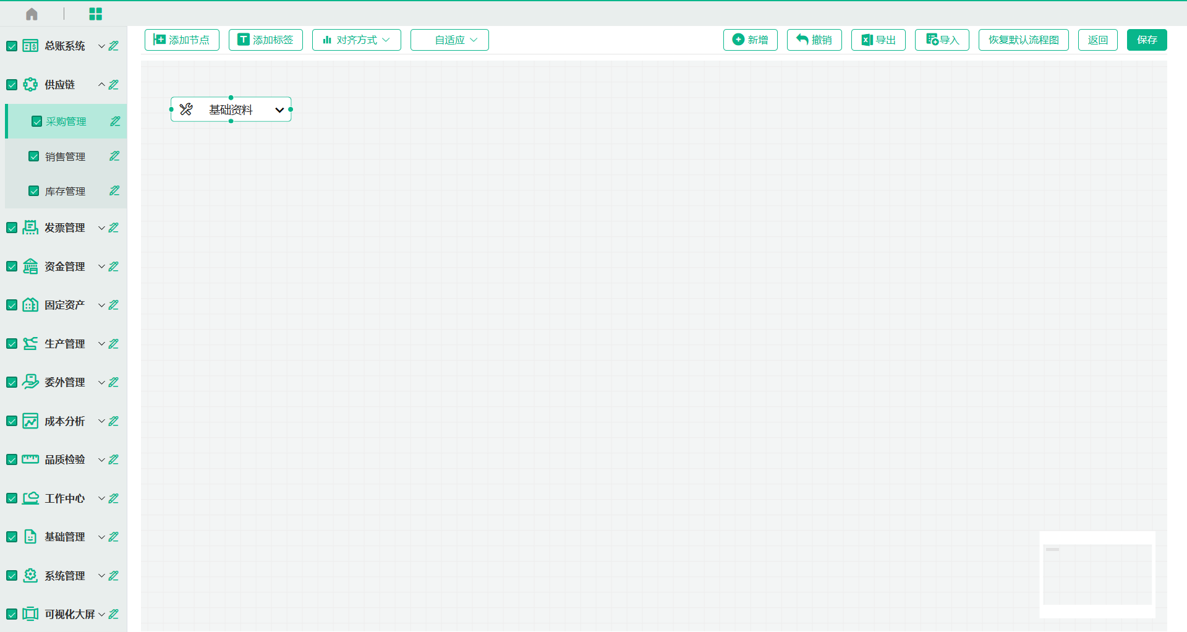Viewport: 1187px width, 632px height.
Task: Click the edit pencil for 资金管理
Action: (x=113, y=267)
